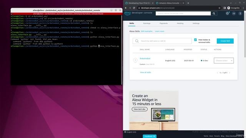246x138 pixels.
Task: Open the vertical dots menu in console header
Action: pyautogui.click(x=240, y=13)
